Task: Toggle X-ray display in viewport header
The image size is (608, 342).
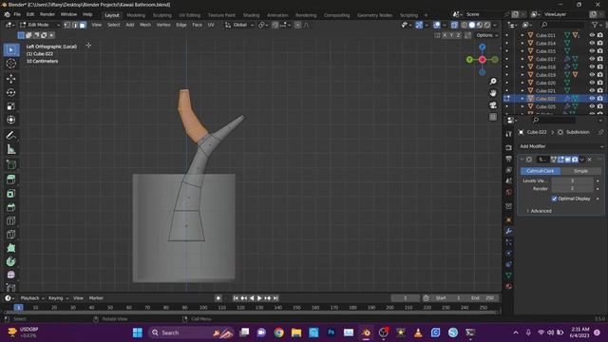Action: [454, 25]
